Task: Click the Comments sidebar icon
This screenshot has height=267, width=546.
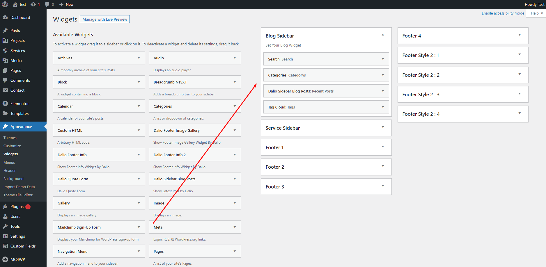Action: coord(5,80)
